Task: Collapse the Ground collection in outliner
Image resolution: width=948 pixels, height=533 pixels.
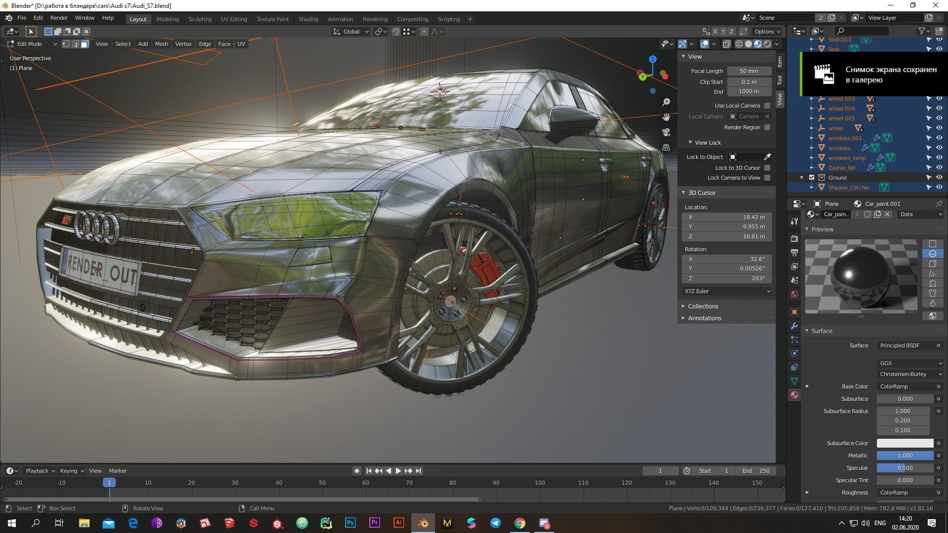Action: tap(802, 178)
